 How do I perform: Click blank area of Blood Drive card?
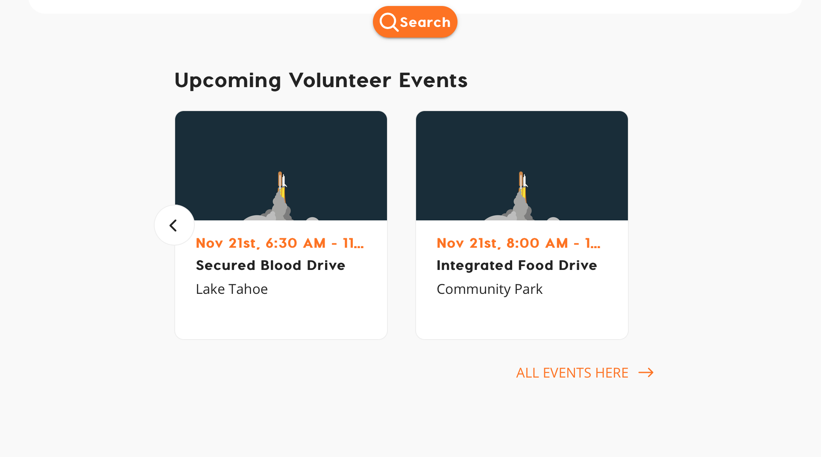click(281, 318)
